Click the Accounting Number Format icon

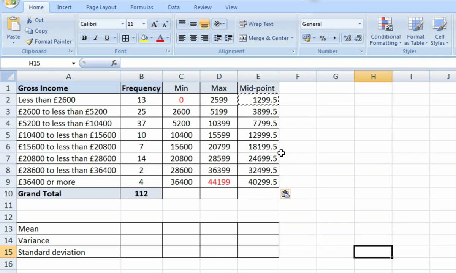tap(306, 38)
